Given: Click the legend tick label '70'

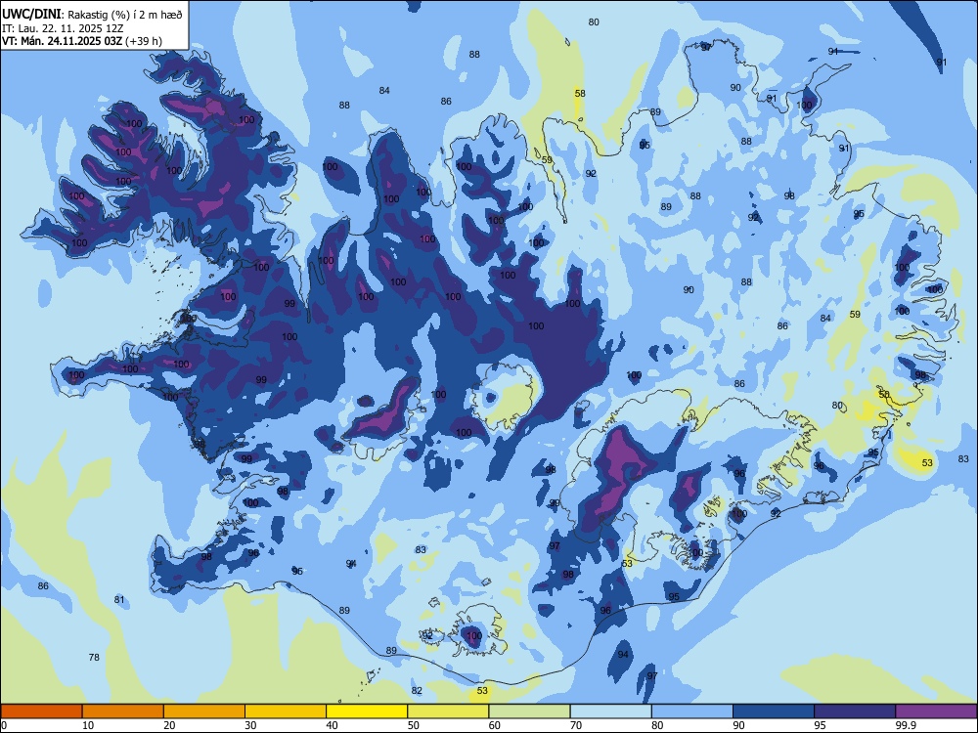Looking at the screenshot, I should [x=576, y=725].
